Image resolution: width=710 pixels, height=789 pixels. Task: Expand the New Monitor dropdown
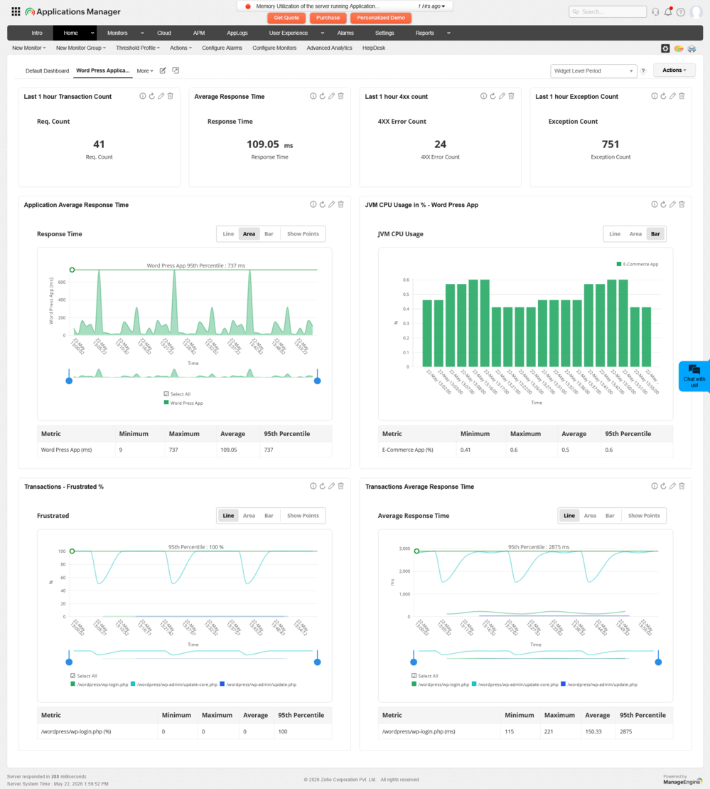(28, 48)
